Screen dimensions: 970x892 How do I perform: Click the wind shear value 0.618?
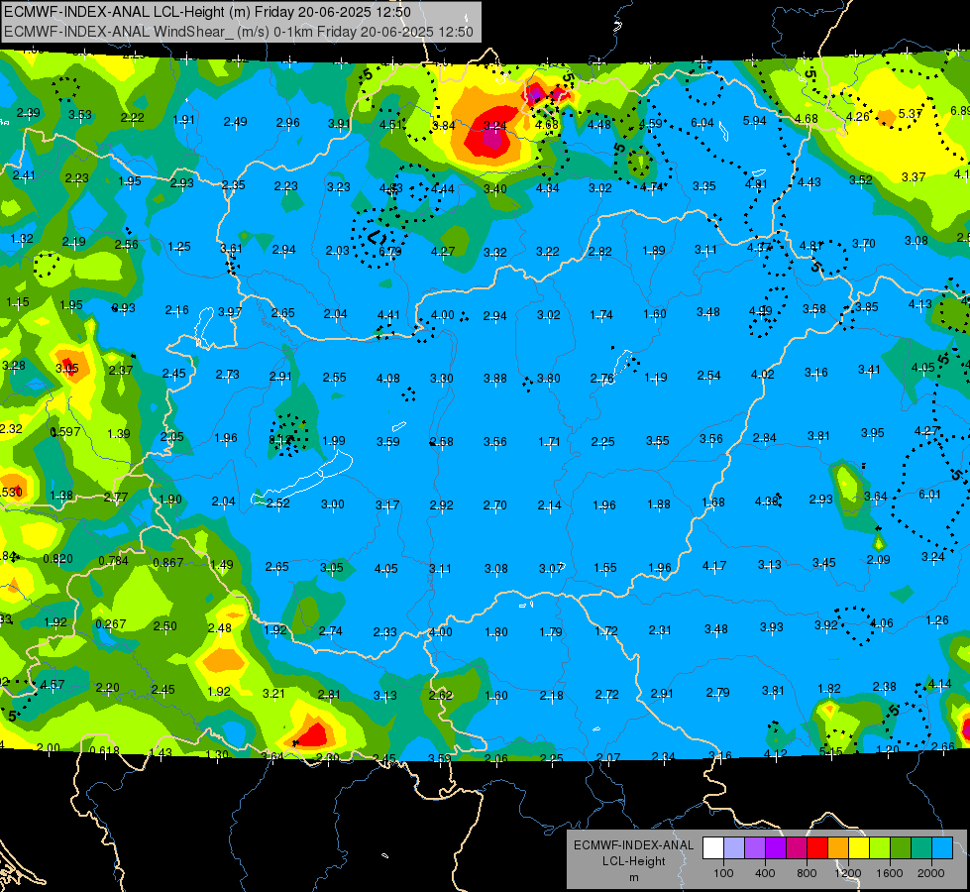pos(104,751)
